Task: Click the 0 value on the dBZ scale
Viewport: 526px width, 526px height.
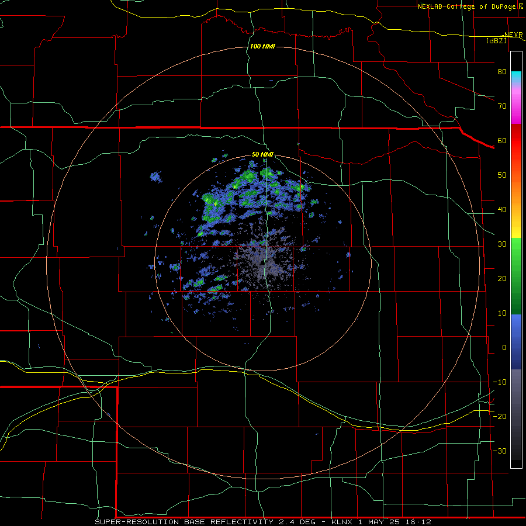Action: (x=504, y=348)
